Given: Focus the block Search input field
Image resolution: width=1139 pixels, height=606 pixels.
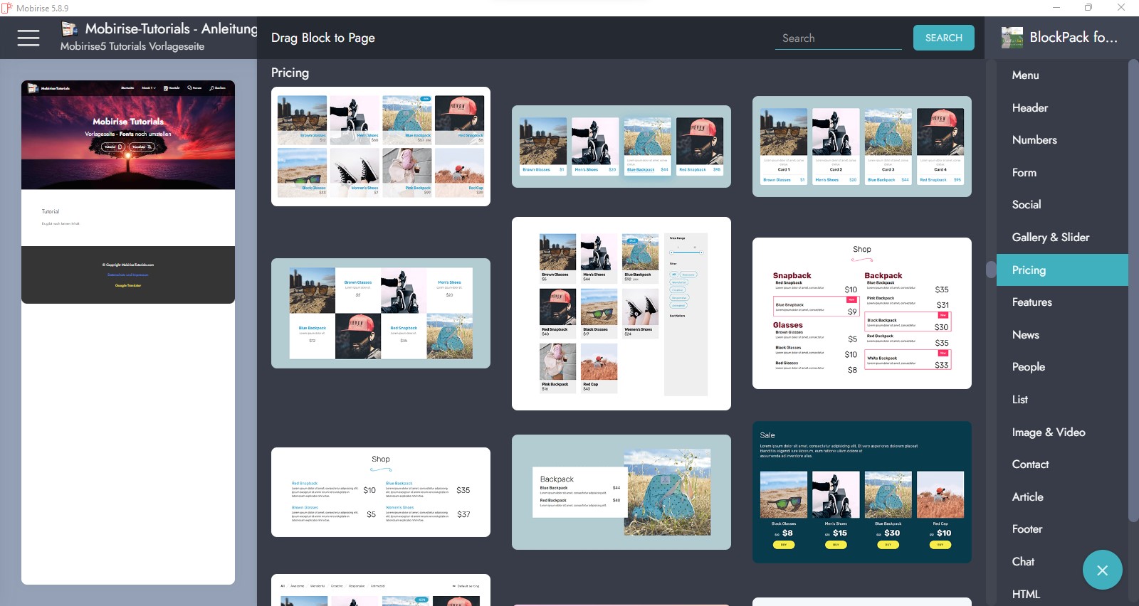Looking at the screenshot, I should 837,38.
